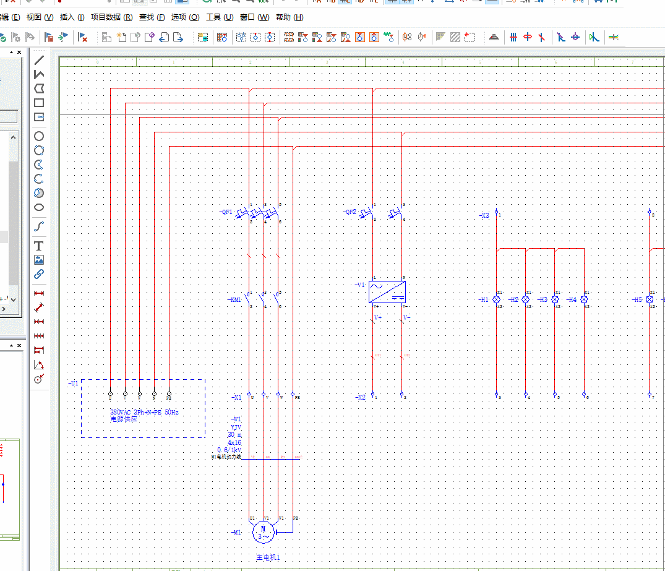Click the scroll right arrow in tree panel
This screenshot has width=665, height=571.
point(3,309)
